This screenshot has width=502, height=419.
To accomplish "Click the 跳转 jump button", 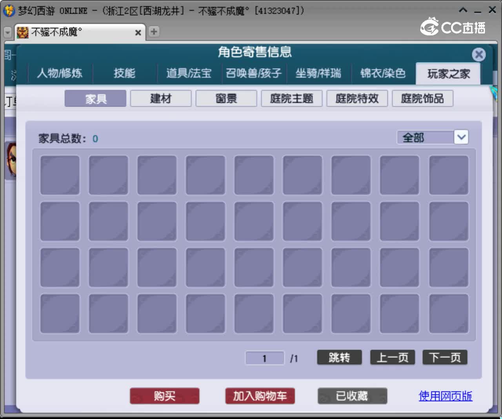I will click(x=339, y=357).
